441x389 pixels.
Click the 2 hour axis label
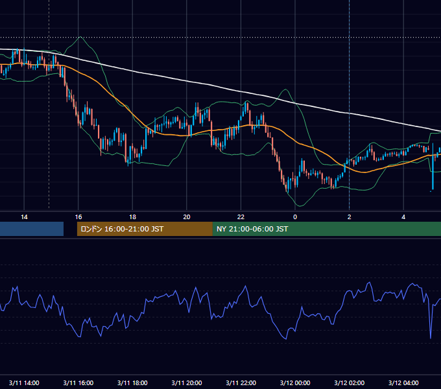pos(350,217)
